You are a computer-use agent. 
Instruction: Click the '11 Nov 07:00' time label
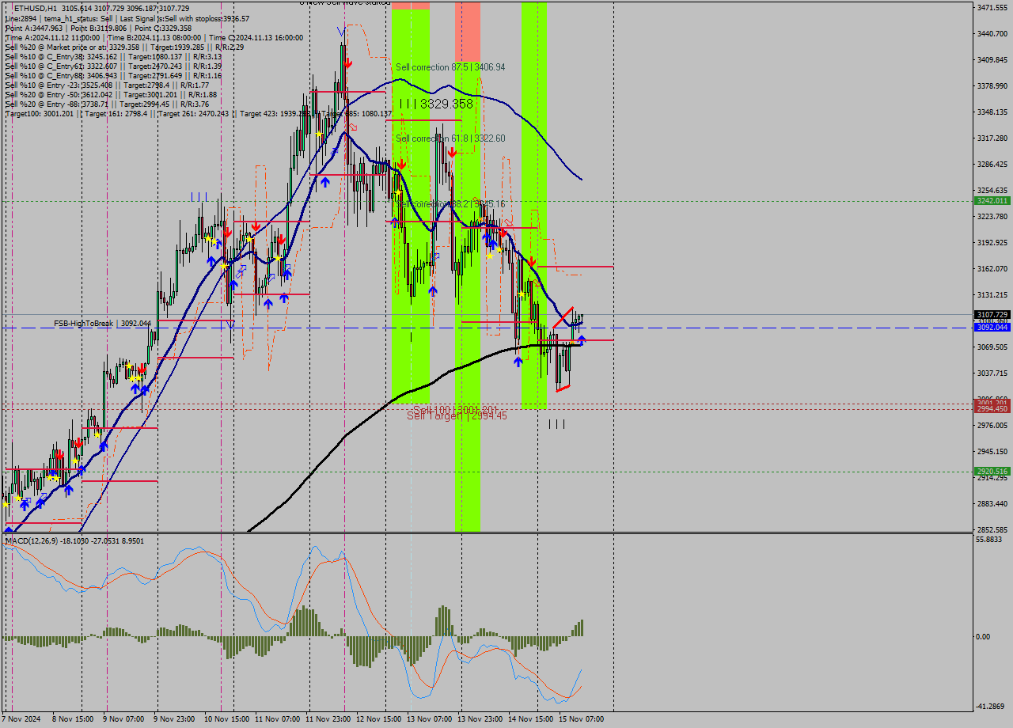point(277,719)
